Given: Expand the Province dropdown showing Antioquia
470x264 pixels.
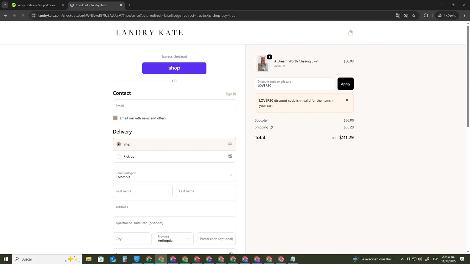Looking at the screenshot, I should [174, 239].
